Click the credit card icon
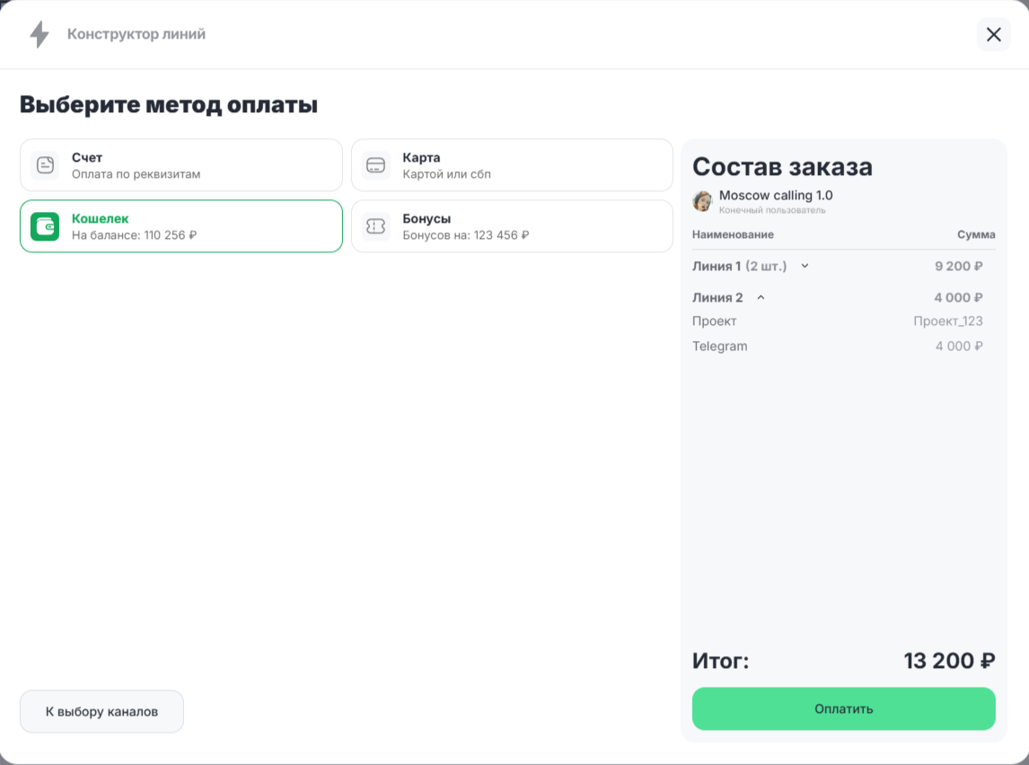 tap(375, 165)
